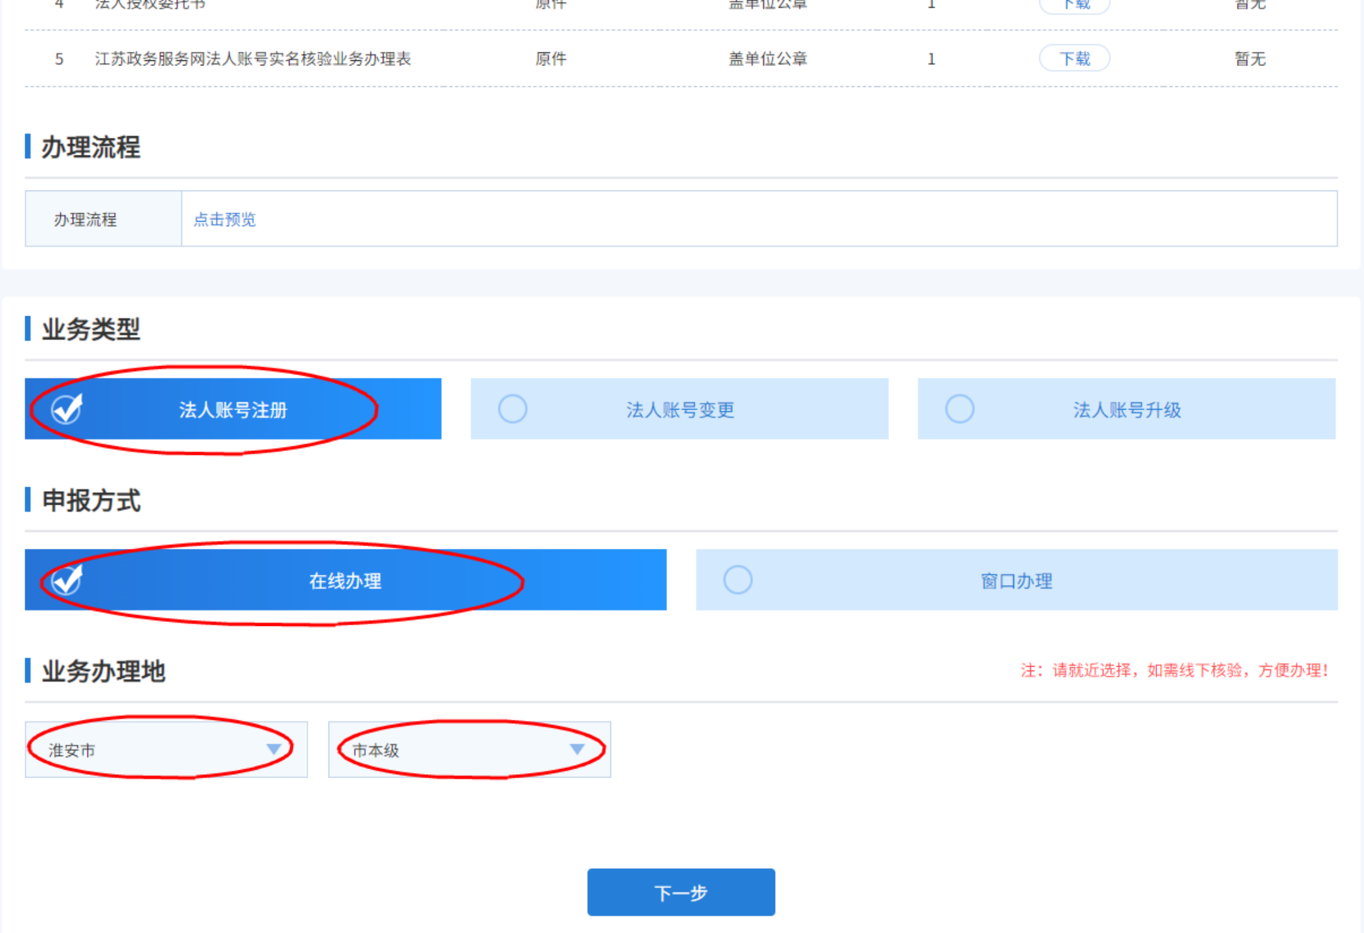This screenshot has width=1364, height=933.
Task: Click the 申报方式 section heading
Action: (91, 500)
